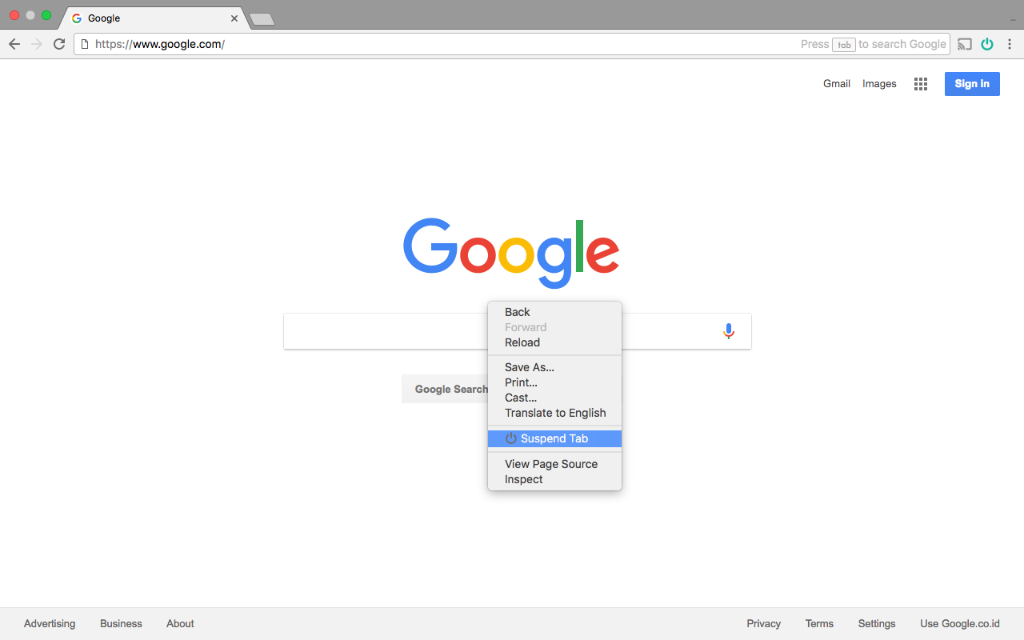Open a new tab
The width and height of the screenshot is (1024, 640).
(262, 18)
